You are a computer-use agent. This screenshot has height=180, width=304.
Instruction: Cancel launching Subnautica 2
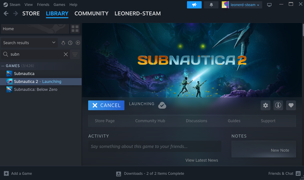click(x=106, y=105)
